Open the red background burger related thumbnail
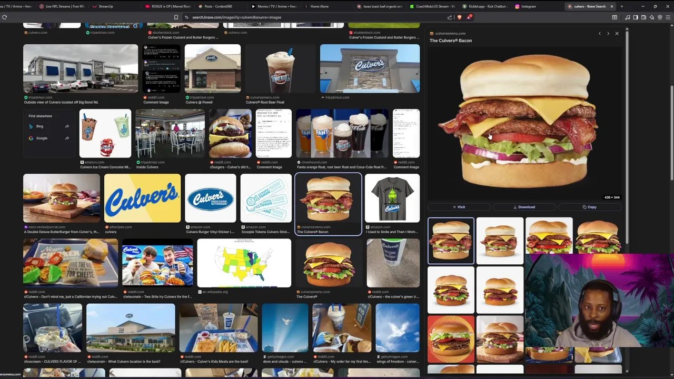The image size is (674, 379). click(451, 339)
